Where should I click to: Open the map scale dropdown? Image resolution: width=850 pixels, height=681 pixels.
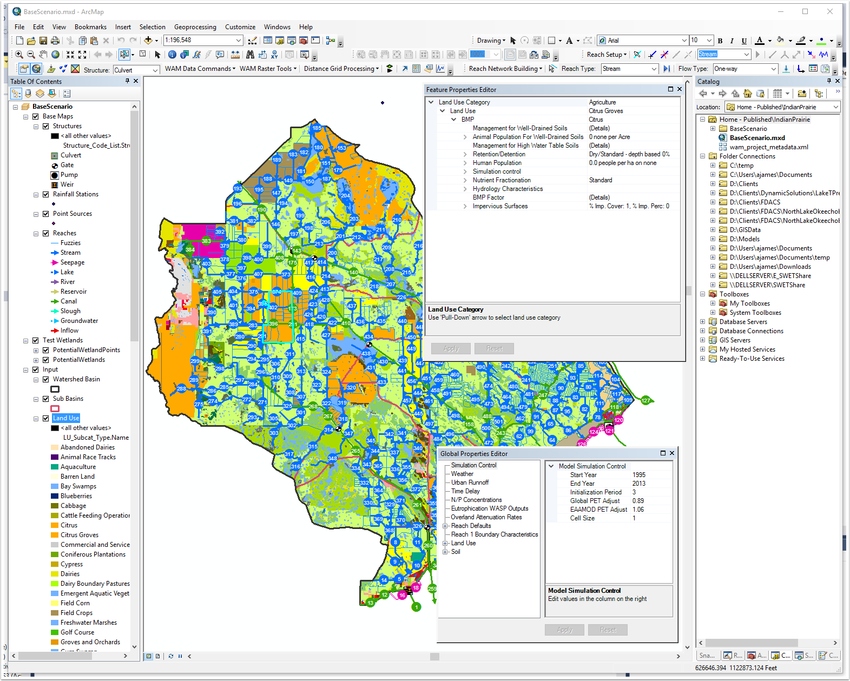(x=238, y=41)
